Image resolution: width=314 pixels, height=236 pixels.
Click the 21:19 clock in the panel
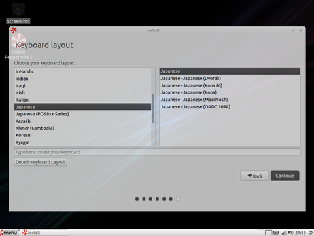300,233
